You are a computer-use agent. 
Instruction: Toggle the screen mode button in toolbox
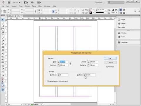click(x=3, y=90)
